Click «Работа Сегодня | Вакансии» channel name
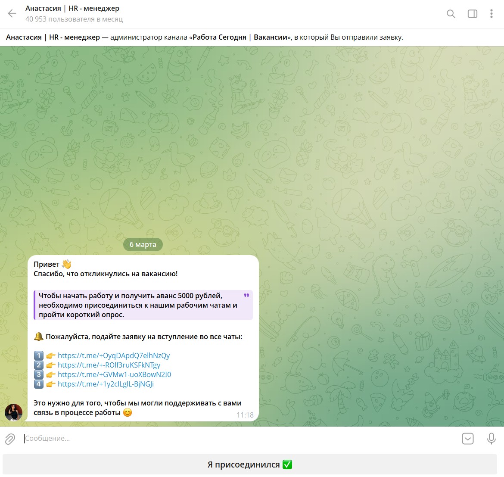504x477 pixels. click(240, 37)
